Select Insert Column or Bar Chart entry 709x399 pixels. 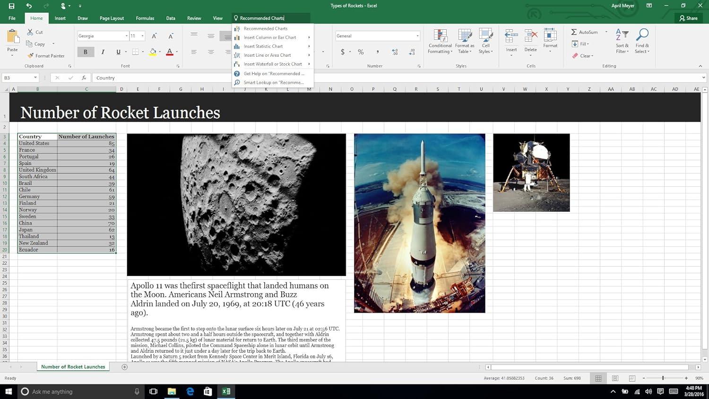(x=270, y=37)
